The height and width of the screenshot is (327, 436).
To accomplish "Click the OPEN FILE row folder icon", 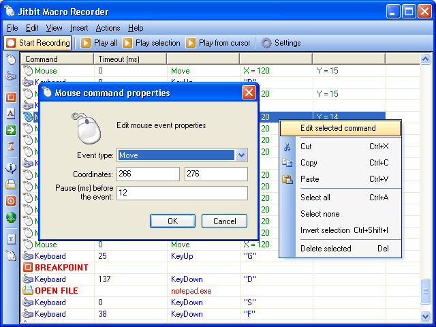I will click(x=27, y=291).
